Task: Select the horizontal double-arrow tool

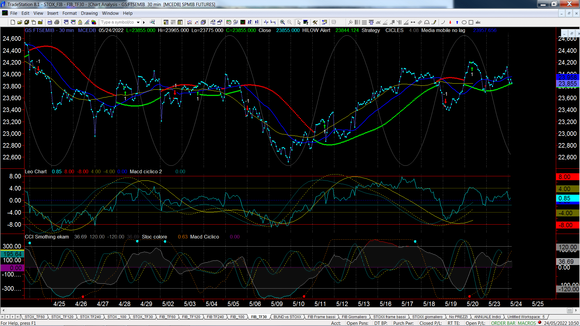Action: click(x=413, y=22)
